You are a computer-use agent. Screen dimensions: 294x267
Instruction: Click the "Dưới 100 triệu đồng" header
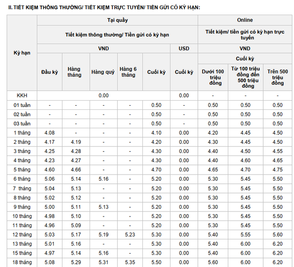213,77
